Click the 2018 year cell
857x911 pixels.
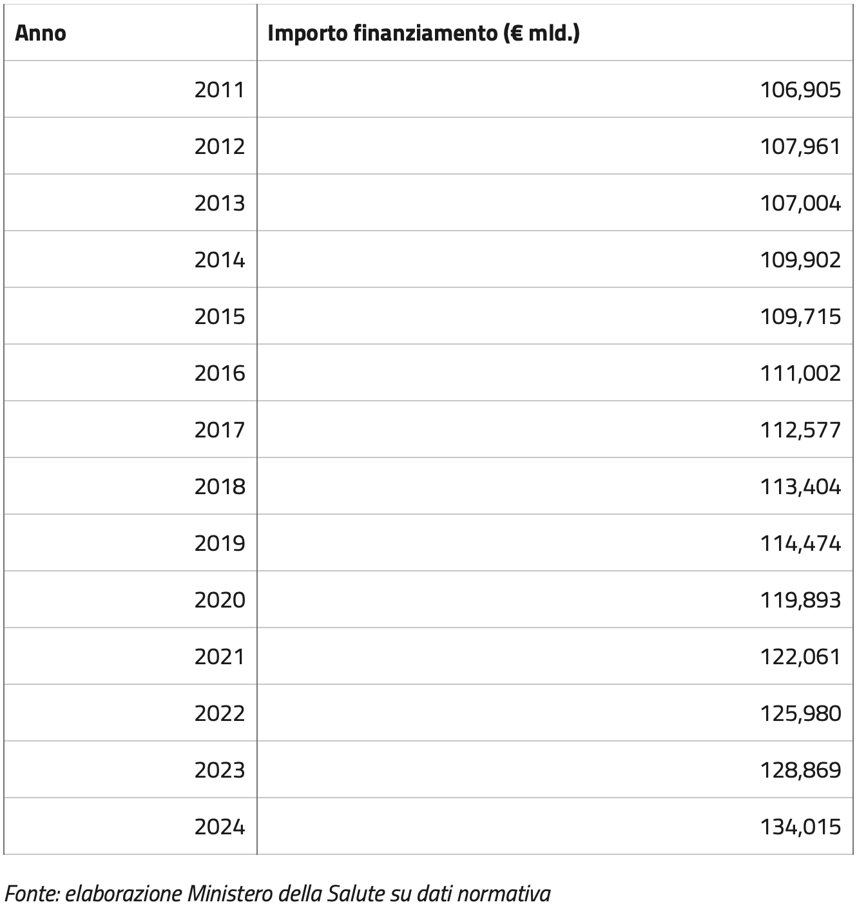tap(220, 486)
